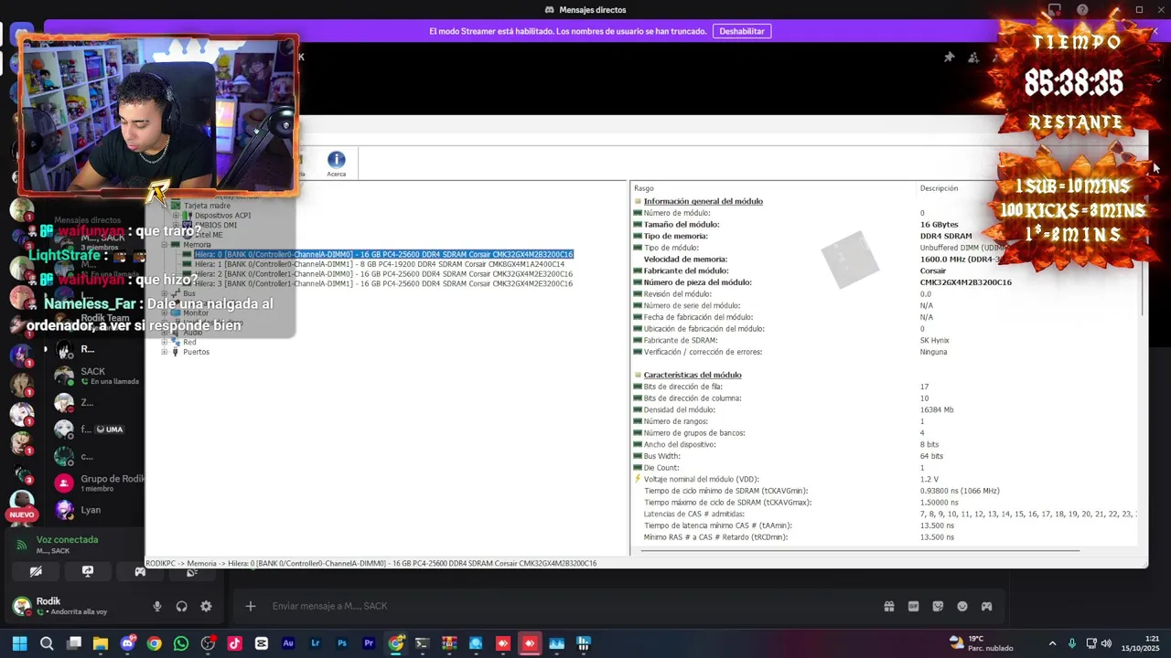Click the Deshabilitar streamer mode button
The width and height of the screenshot is (1171, 658).
click(x=742, y=31)
